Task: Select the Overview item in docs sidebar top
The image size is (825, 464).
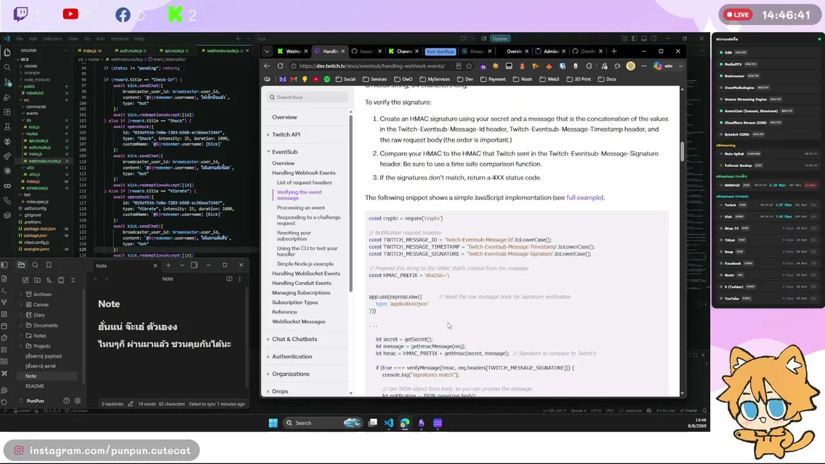Action: pos(284,117)
